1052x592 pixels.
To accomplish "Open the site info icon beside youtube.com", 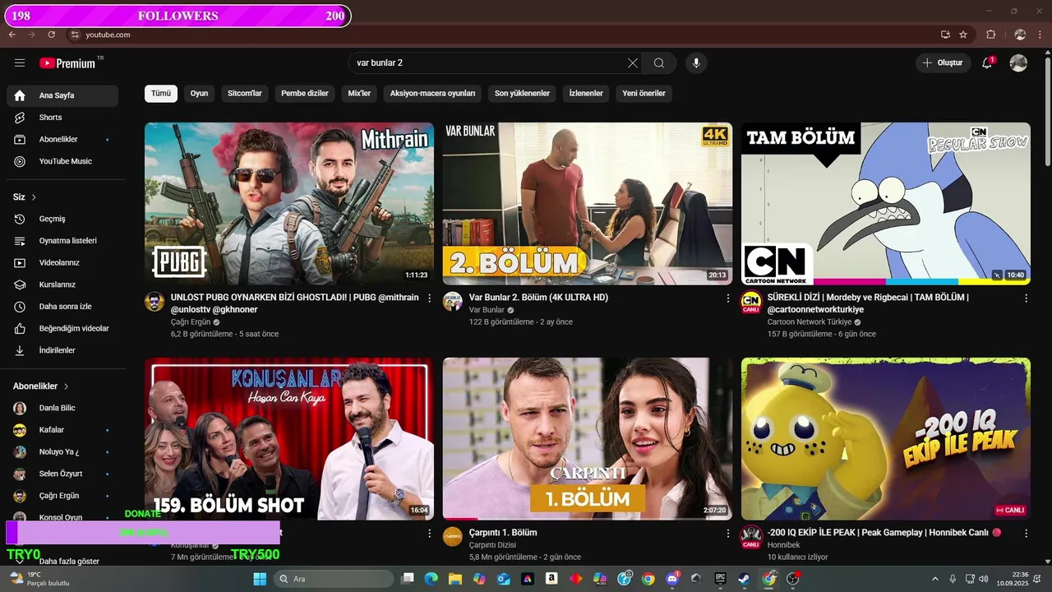I will tap(75, 35).
